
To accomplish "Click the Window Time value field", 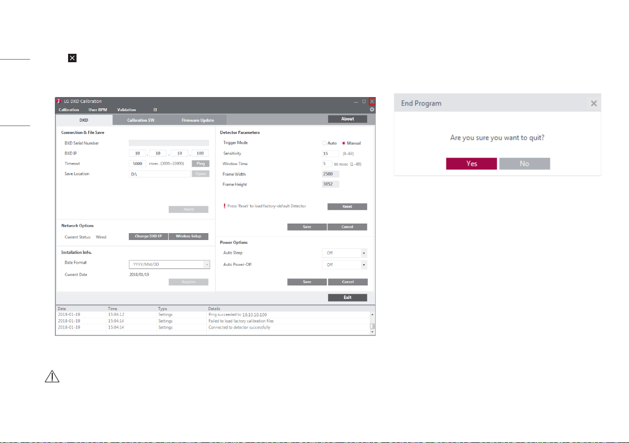I will [327, 164].
